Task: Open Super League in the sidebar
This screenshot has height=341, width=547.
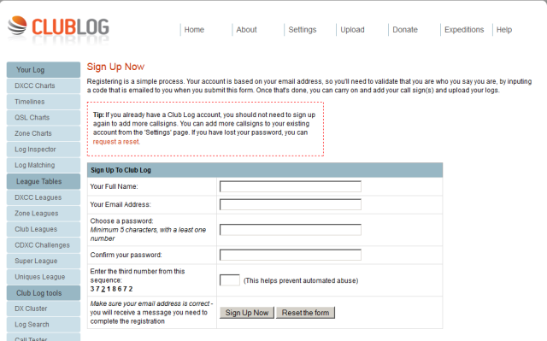Action: (44, 261)
